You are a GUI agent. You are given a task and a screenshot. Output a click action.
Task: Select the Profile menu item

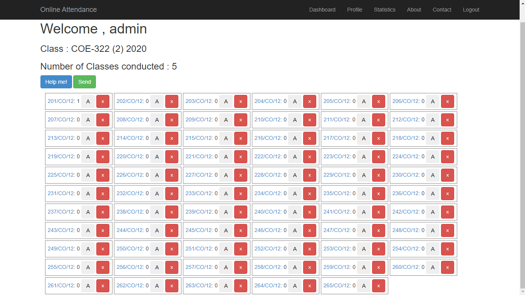(354, 10)
